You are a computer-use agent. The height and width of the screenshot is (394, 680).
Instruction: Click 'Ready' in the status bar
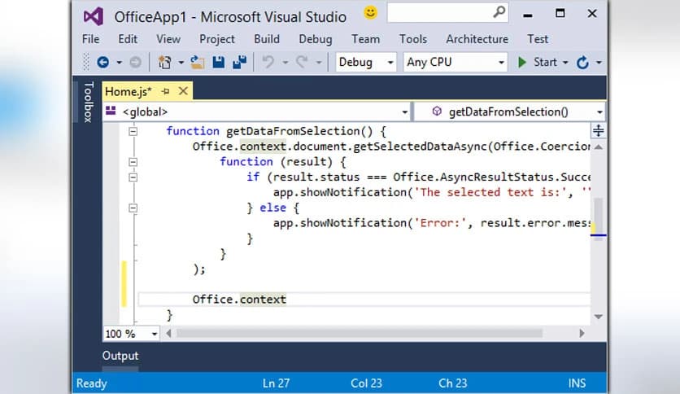click(x=91, y=383)
